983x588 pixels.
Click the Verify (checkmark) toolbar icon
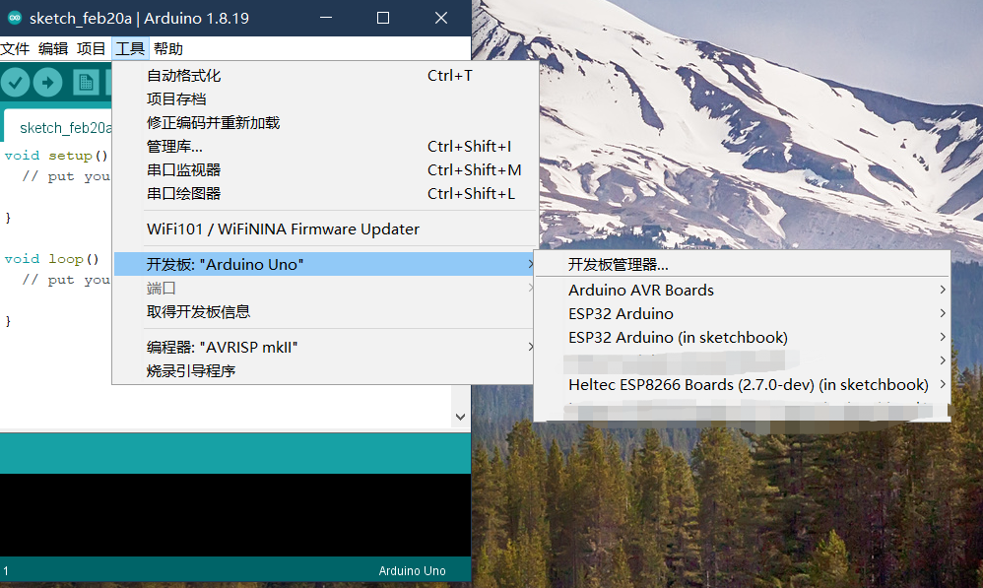(x=15, y=82)
